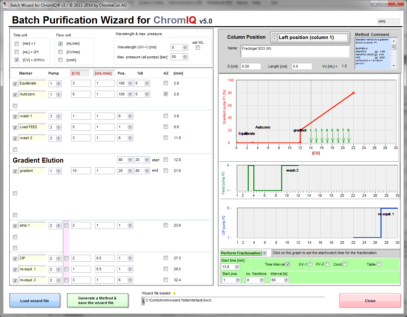The height and width of the screenshot is (317, 407).
Task: Click the yellow wizard file loaded indicator
Action: click(174, 293)
